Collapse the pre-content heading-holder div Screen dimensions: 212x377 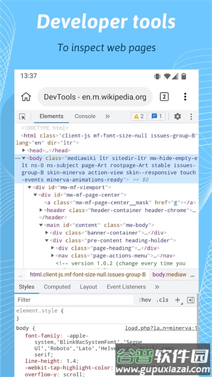click(47, 240)
